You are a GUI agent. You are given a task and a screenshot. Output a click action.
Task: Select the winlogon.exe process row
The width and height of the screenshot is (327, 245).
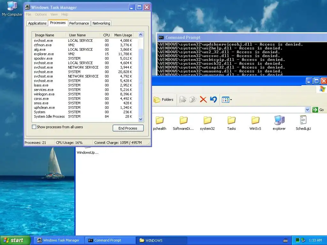pyautogui.click(x=85, y=94)
